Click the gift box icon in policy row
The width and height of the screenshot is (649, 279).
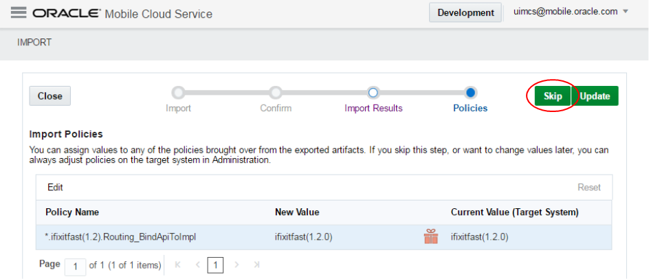point(431,237)
